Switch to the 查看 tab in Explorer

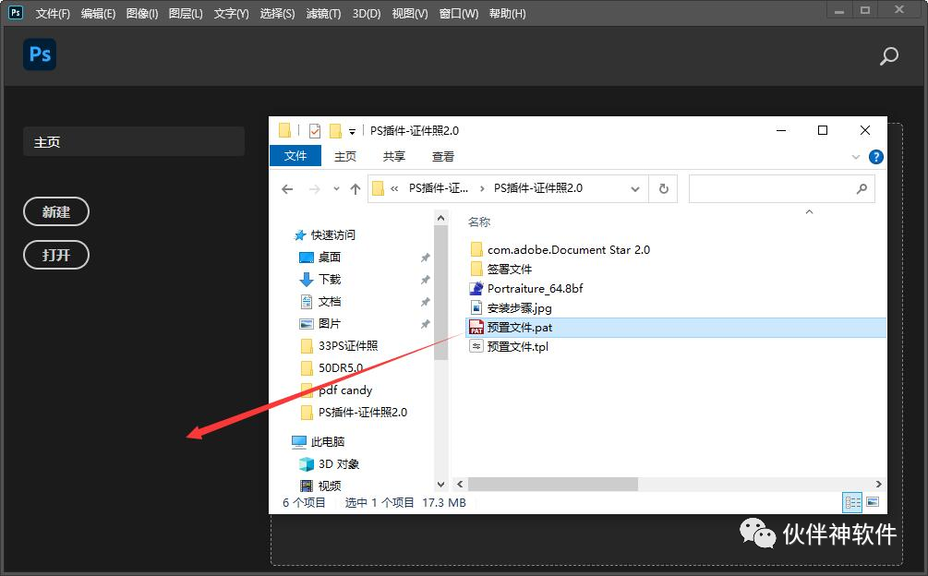(442, 155)
